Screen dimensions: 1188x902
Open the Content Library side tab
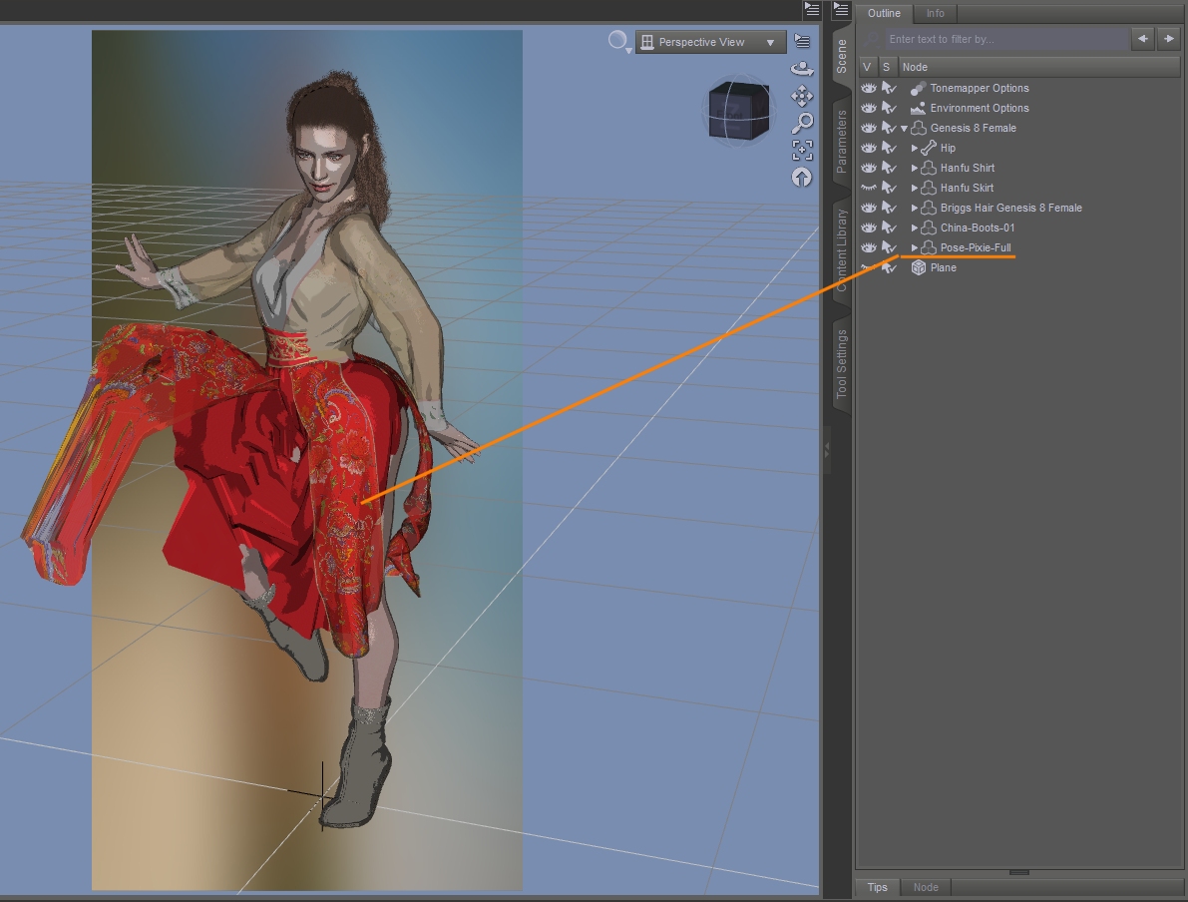pyautogui.click(x=841, y=250)
